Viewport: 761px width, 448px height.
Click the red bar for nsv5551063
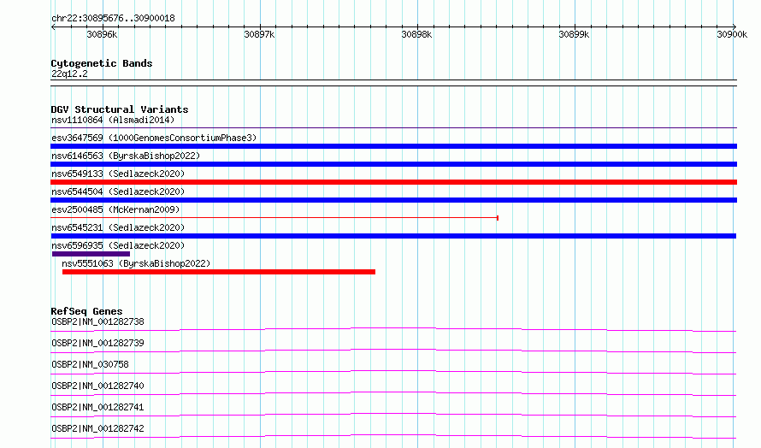tap(218, 272)
